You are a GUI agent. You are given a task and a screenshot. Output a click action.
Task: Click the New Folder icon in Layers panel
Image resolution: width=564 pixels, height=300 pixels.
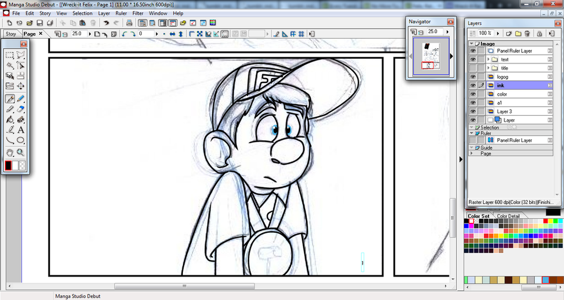pyautogui.click(x=518, y=34)
